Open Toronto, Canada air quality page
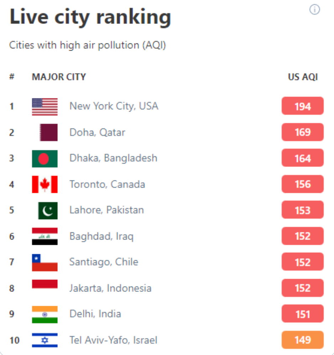This screenshot has height=355, width=334. pyautogui.click(x=107, y=184)
